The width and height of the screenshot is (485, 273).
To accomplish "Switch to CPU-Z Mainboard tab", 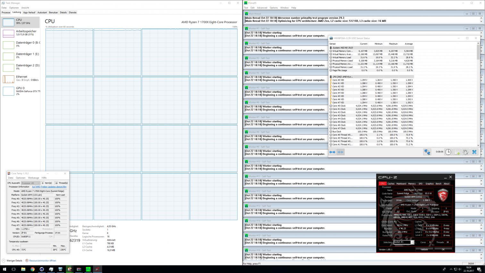I will click(401, 184).
